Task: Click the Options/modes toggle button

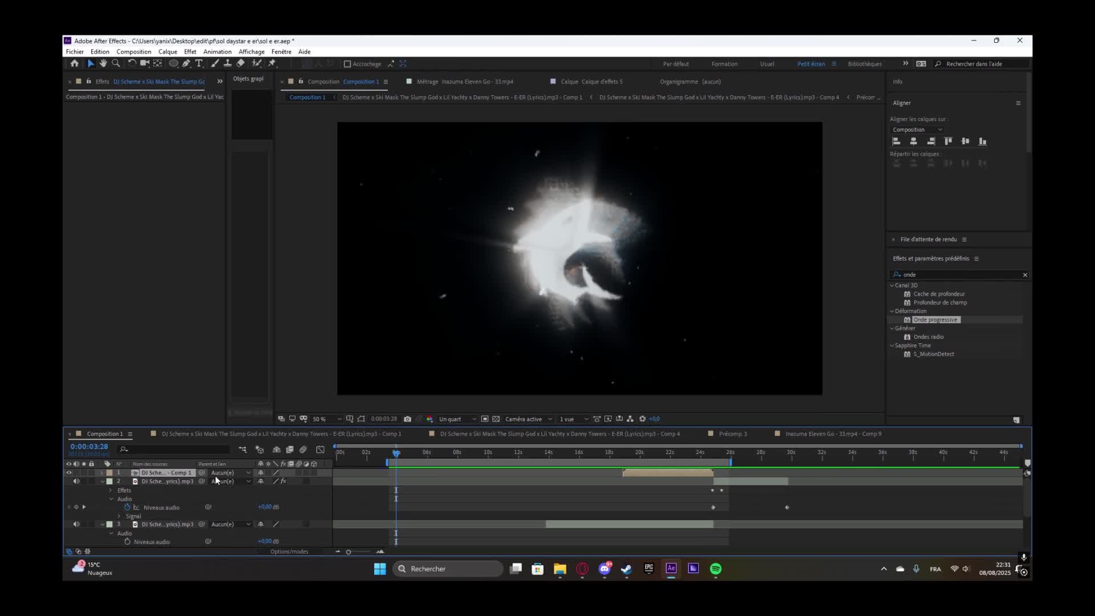Action: tap(289, 552)
